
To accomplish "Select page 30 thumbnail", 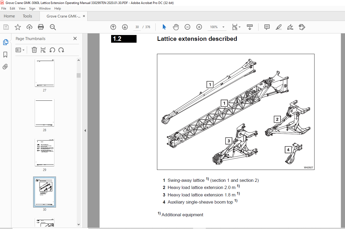I will pyautogui.click(x=45, y=192).
